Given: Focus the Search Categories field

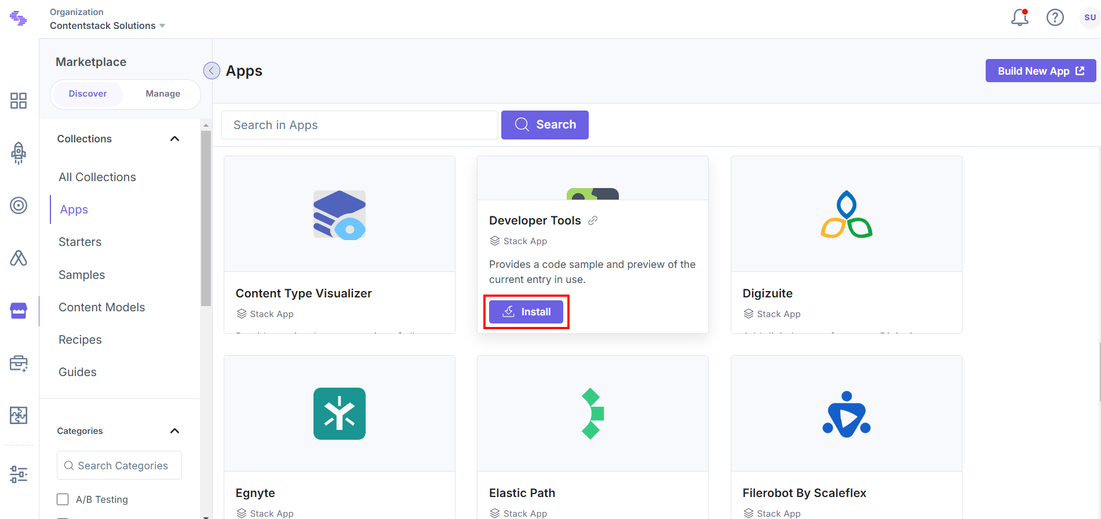Looking at the screenshot, I should click(119, 465).
